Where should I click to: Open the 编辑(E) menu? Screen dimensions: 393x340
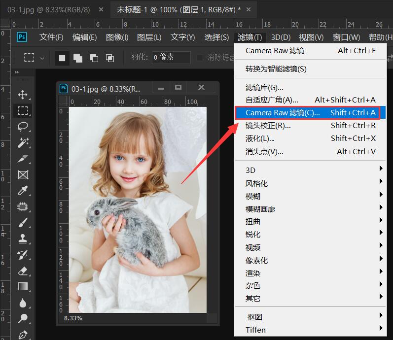[85, 37]
